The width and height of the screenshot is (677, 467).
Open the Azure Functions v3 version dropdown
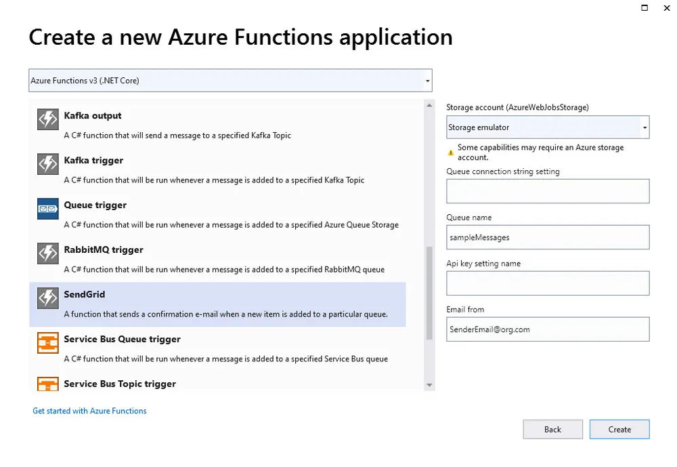(230, 81)
